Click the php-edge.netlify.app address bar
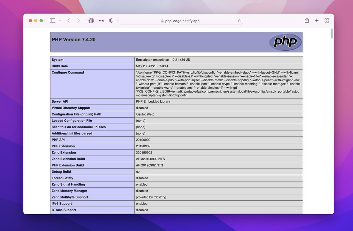This screenshot has width=353, height=231. point(180,21)
